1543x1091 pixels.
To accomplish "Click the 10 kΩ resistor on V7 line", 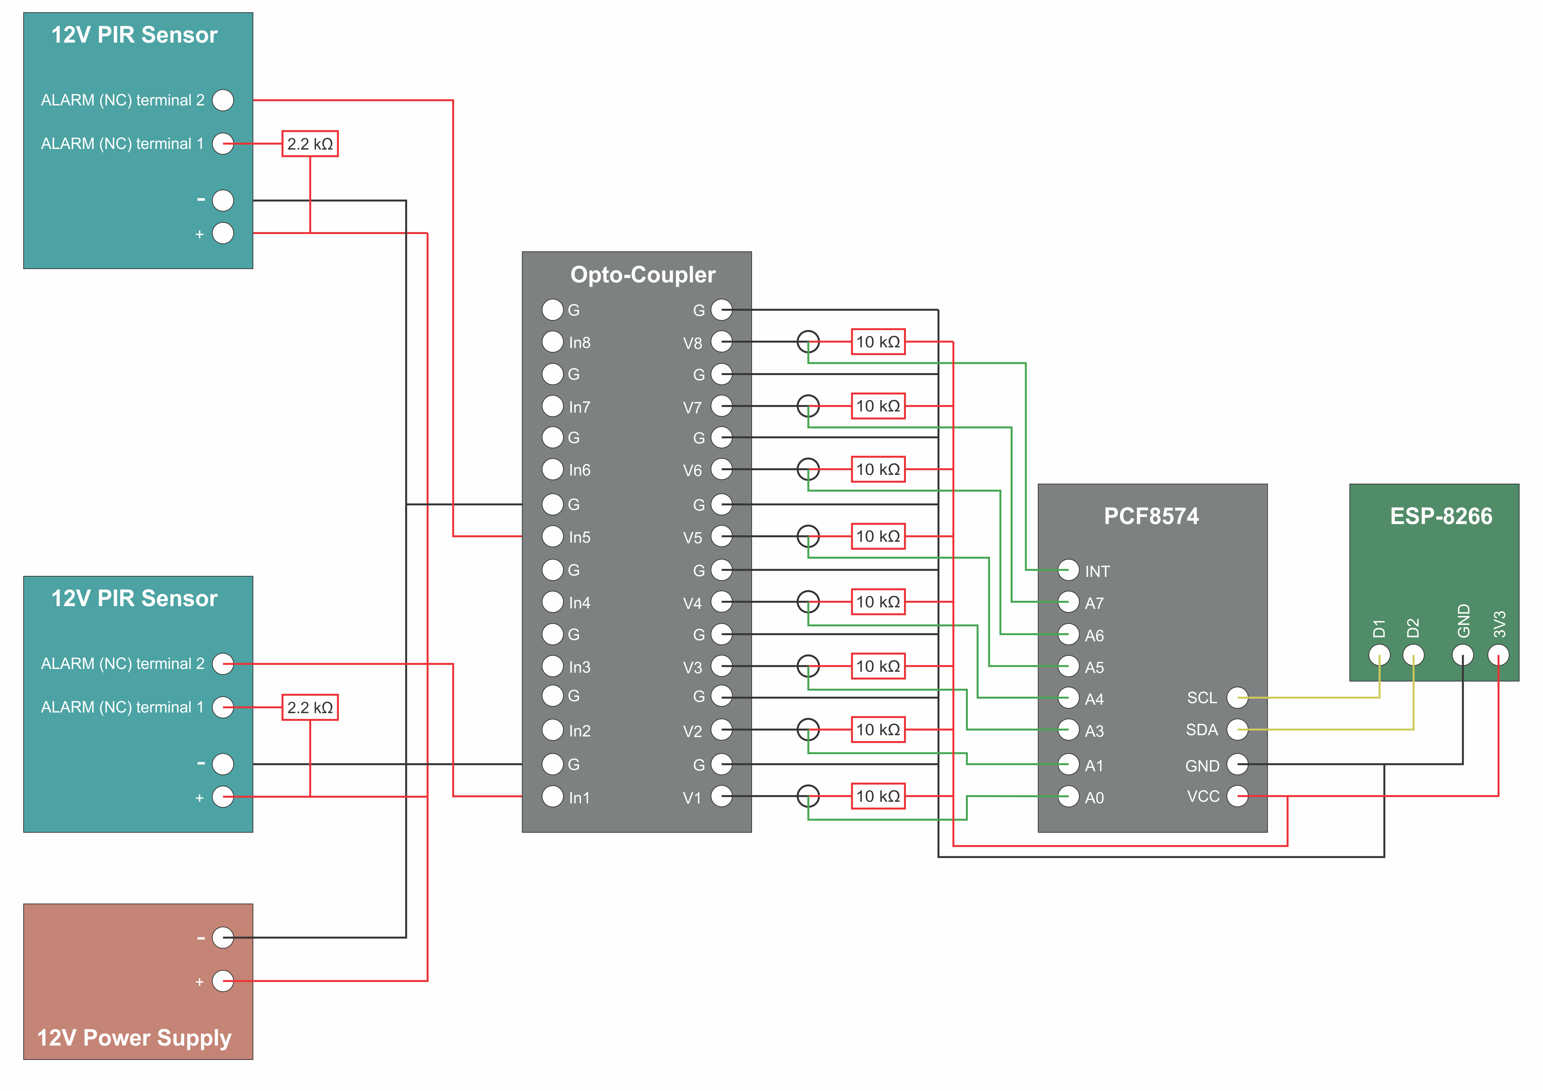I will pos(878,406).
